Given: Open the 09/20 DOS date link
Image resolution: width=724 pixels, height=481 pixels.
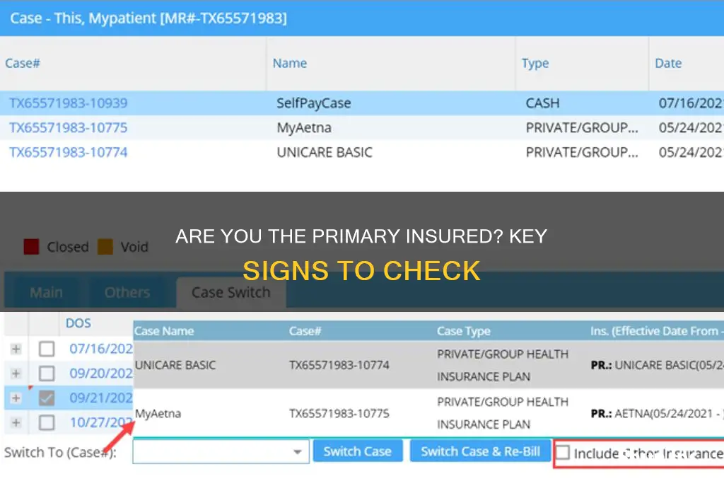Looking at the screenshot, I should point(101,373).
